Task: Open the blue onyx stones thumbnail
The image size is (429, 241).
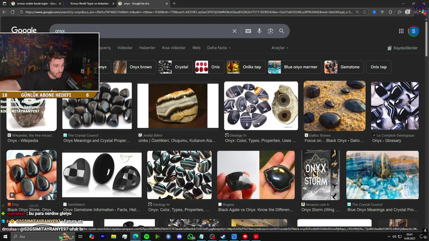Action: (382, 175)
